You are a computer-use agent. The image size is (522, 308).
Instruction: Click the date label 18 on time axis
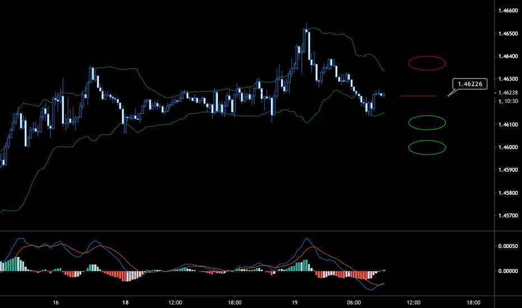[x=125, y=302]
